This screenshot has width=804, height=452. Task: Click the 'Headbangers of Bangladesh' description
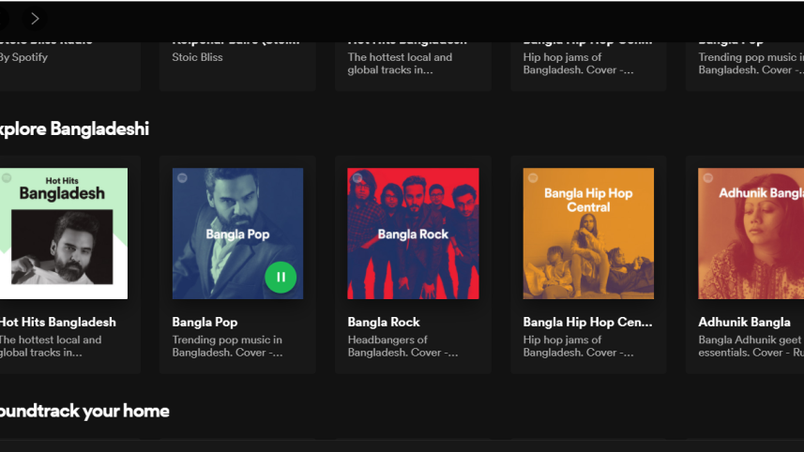coord(402,346)
